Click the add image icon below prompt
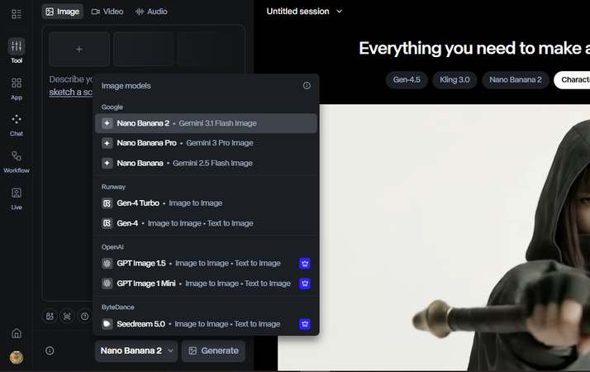This screenshot has height=372, width=590. [50, 316]
